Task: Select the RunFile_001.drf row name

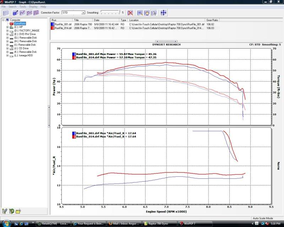Action: tap(63, 24)
